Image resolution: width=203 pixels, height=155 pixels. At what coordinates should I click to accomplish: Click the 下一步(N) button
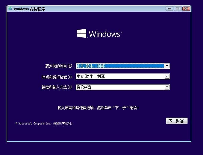click(x=177, y=121)
